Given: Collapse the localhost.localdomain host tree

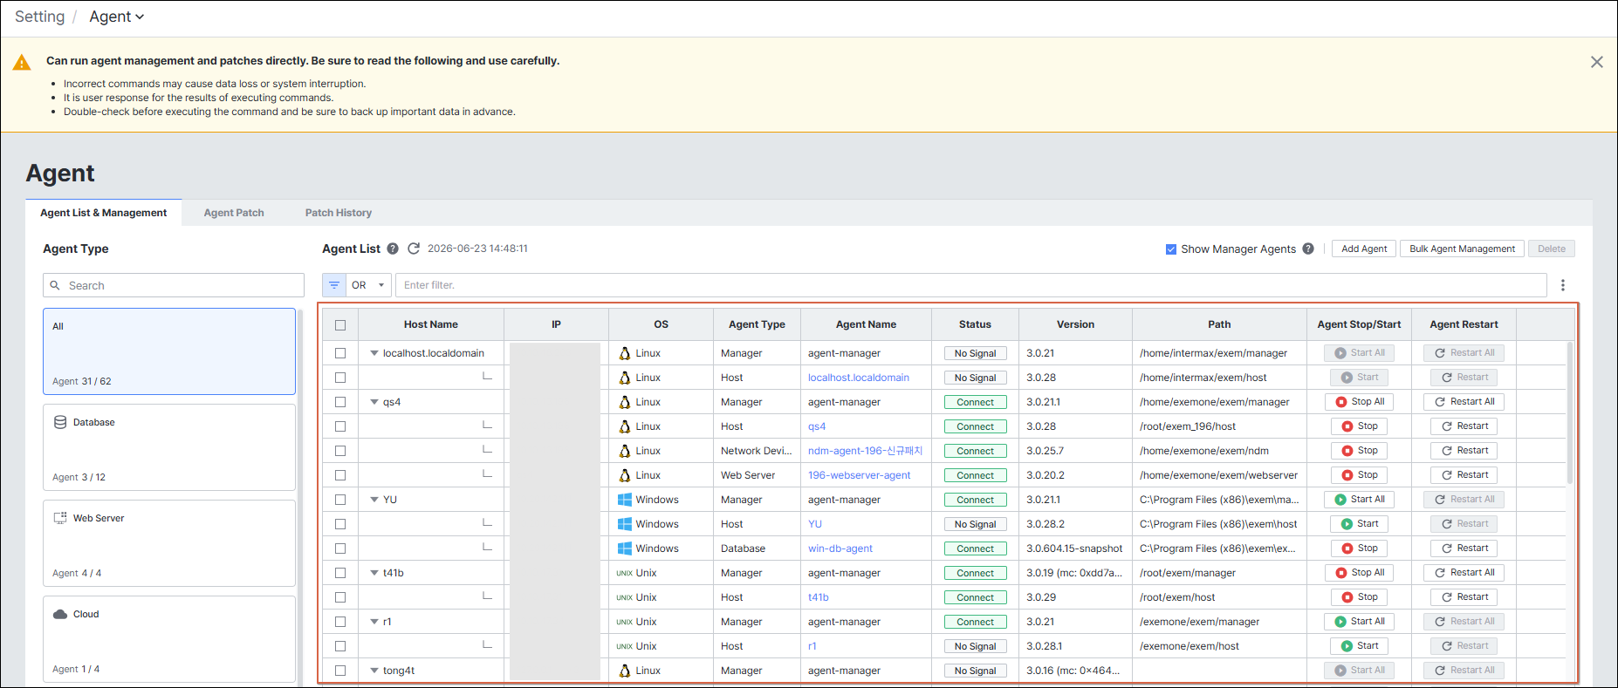Looking at the screenshot, I should coord(374,353).
